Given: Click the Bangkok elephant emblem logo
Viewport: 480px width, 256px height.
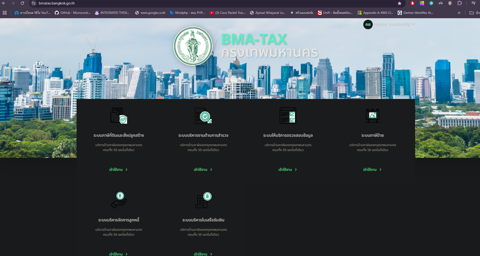Looking at the screenshot, I should coord(193,46).
